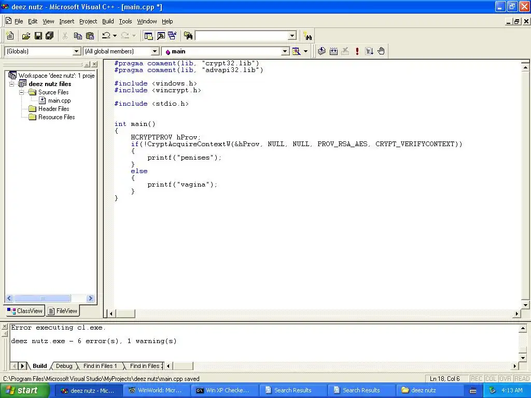Image resolution: width=531 pixels, height=398 pixels.
Task: Click the editor horizontal scrollbar right arrow
Action: click(x=517, y=314)
